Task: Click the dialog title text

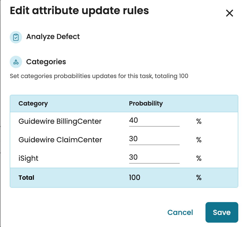Action: point(79,11)
